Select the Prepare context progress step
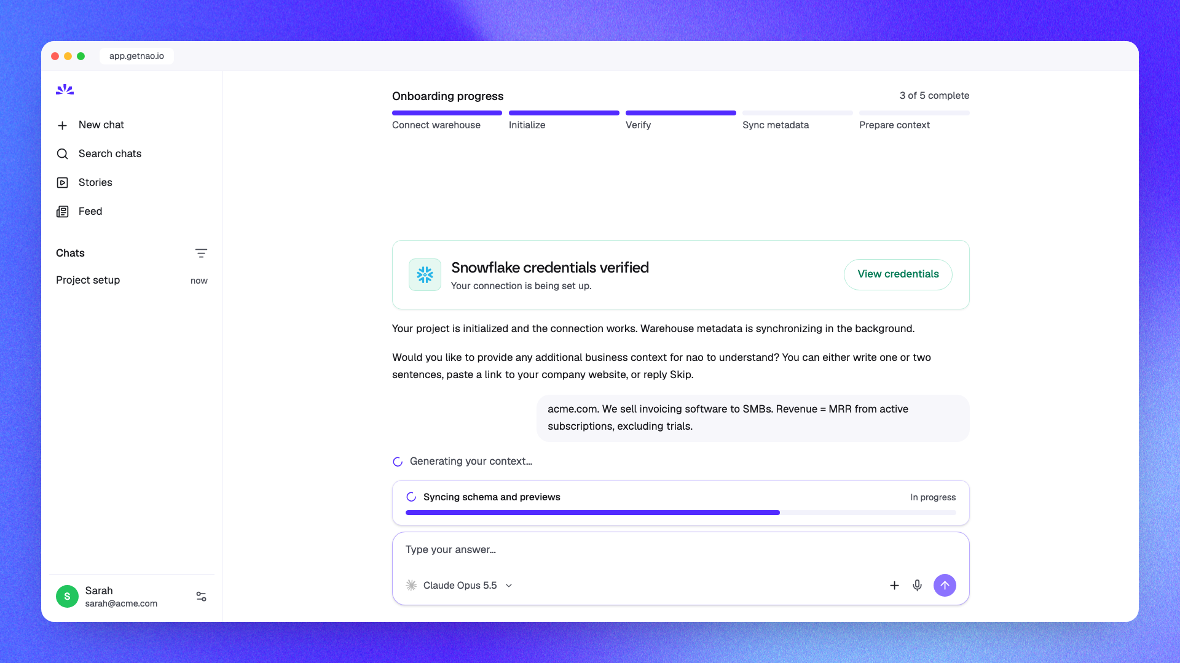The height and width of the screenshot is (663, 1180). (914, 120)
